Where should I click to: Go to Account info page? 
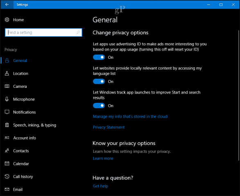pyautogui.click(x=25, y=138)
